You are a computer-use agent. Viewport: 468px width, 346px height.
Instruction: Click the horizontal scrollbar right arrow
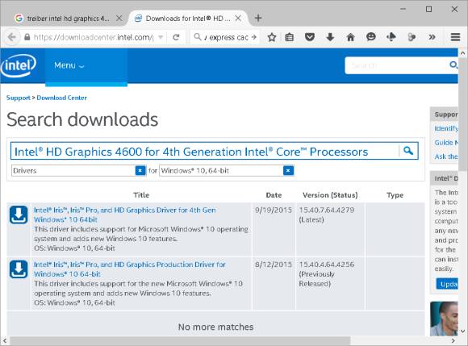(453, 340)
